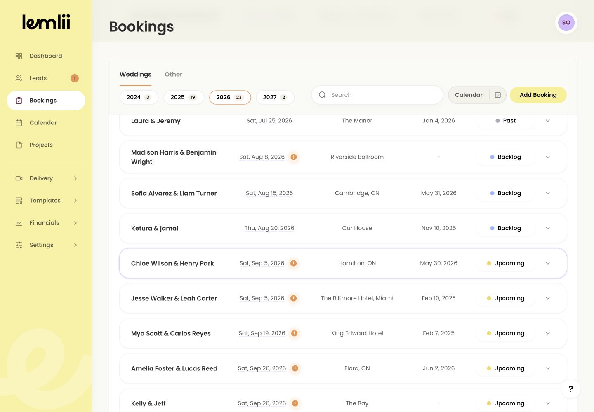Viewport: 594px width, 412px height.
Task: Open Backlog status dropdown for Madison Harris
Action: point(506,157)
